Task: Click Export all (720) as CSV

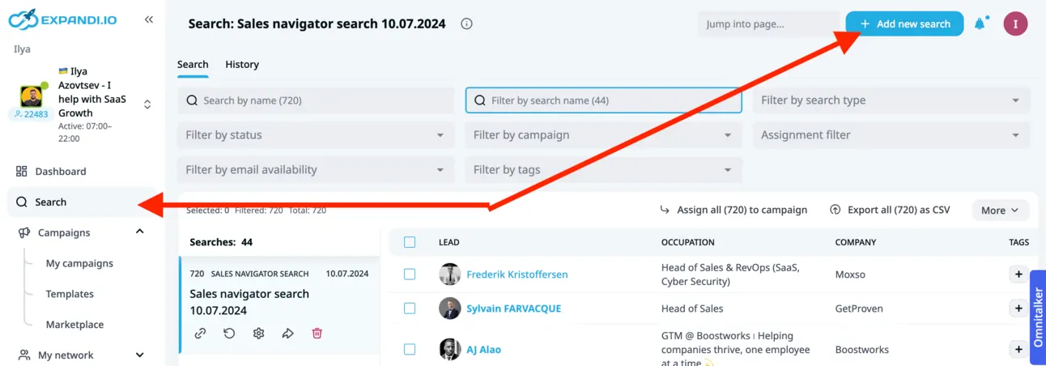Action: pyautogui.click(x=890, y=210)
